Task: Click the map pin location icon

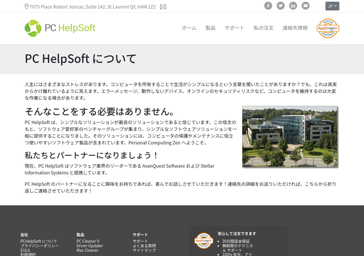Action: pos(27,7)
